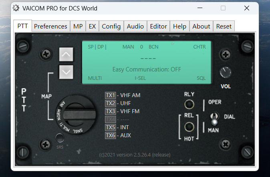270x177 pixels.
Task: Click the BCN label on the display
Action: (x=153, y=47)
